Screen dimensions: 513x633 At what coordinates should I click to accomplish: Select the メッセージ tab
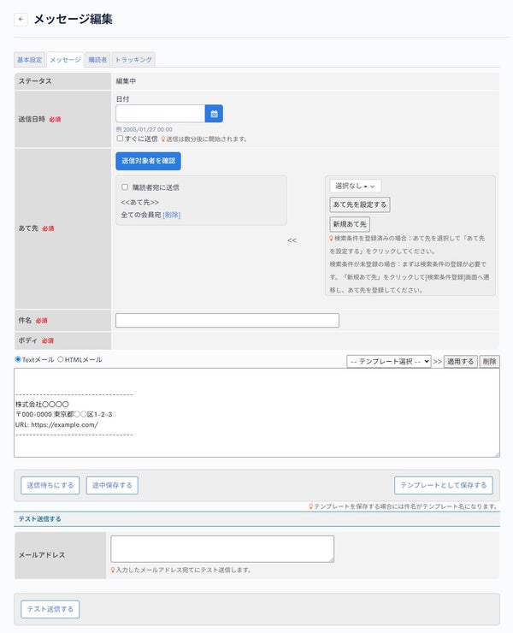coord(65,60)
